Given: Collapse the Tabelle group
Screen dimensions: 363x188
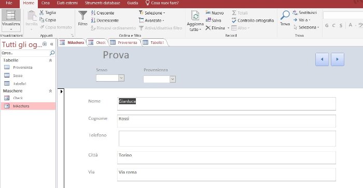Looking at the screenshot, I should pyautogui.click(x=50, y=60).
